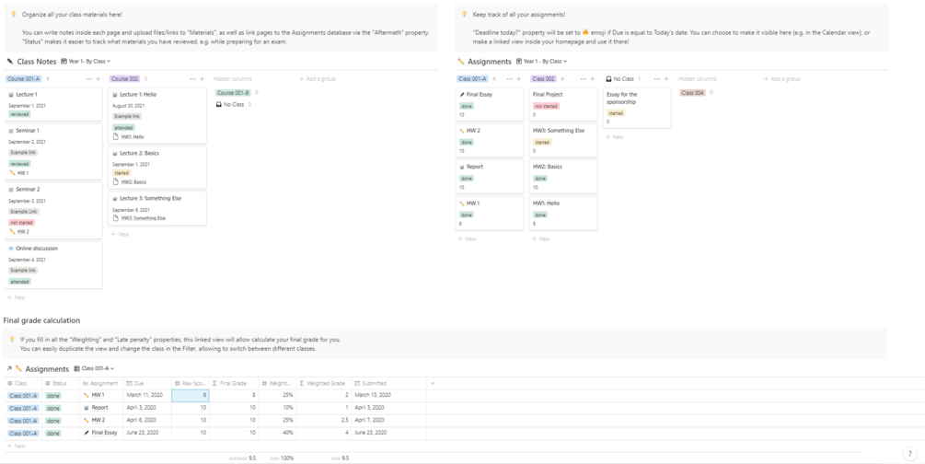Select the Weighted Grade column header
The image size is (925, 464).
pyautogui.click(x=322, y=383)
